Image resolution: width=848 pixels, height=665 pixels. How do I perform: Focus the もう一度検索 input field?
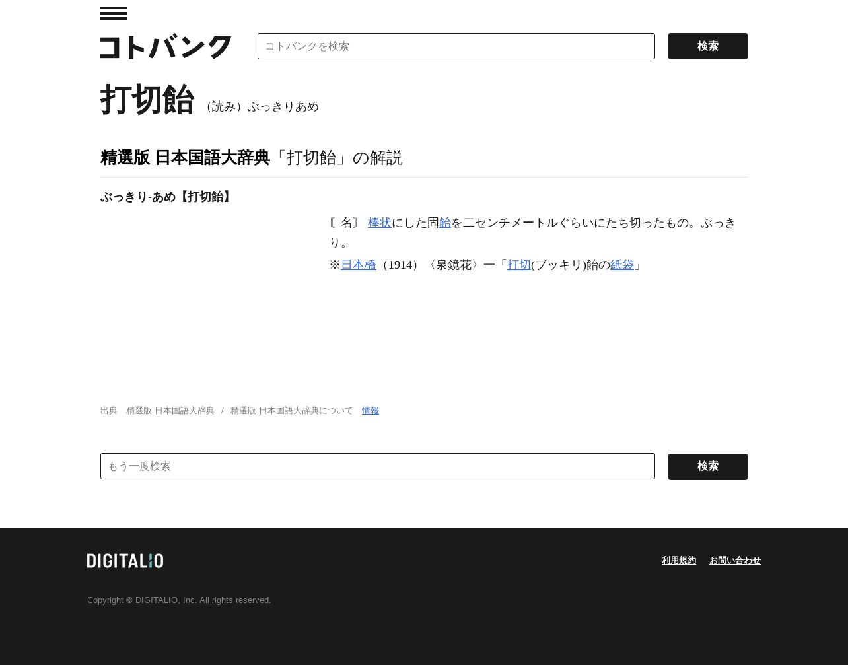pos(378,466)
